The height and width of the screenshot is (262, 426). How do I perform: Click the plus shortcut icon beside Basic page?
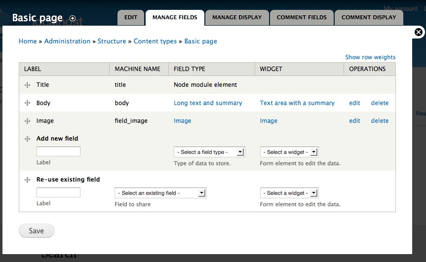click(x=73, y=18)
